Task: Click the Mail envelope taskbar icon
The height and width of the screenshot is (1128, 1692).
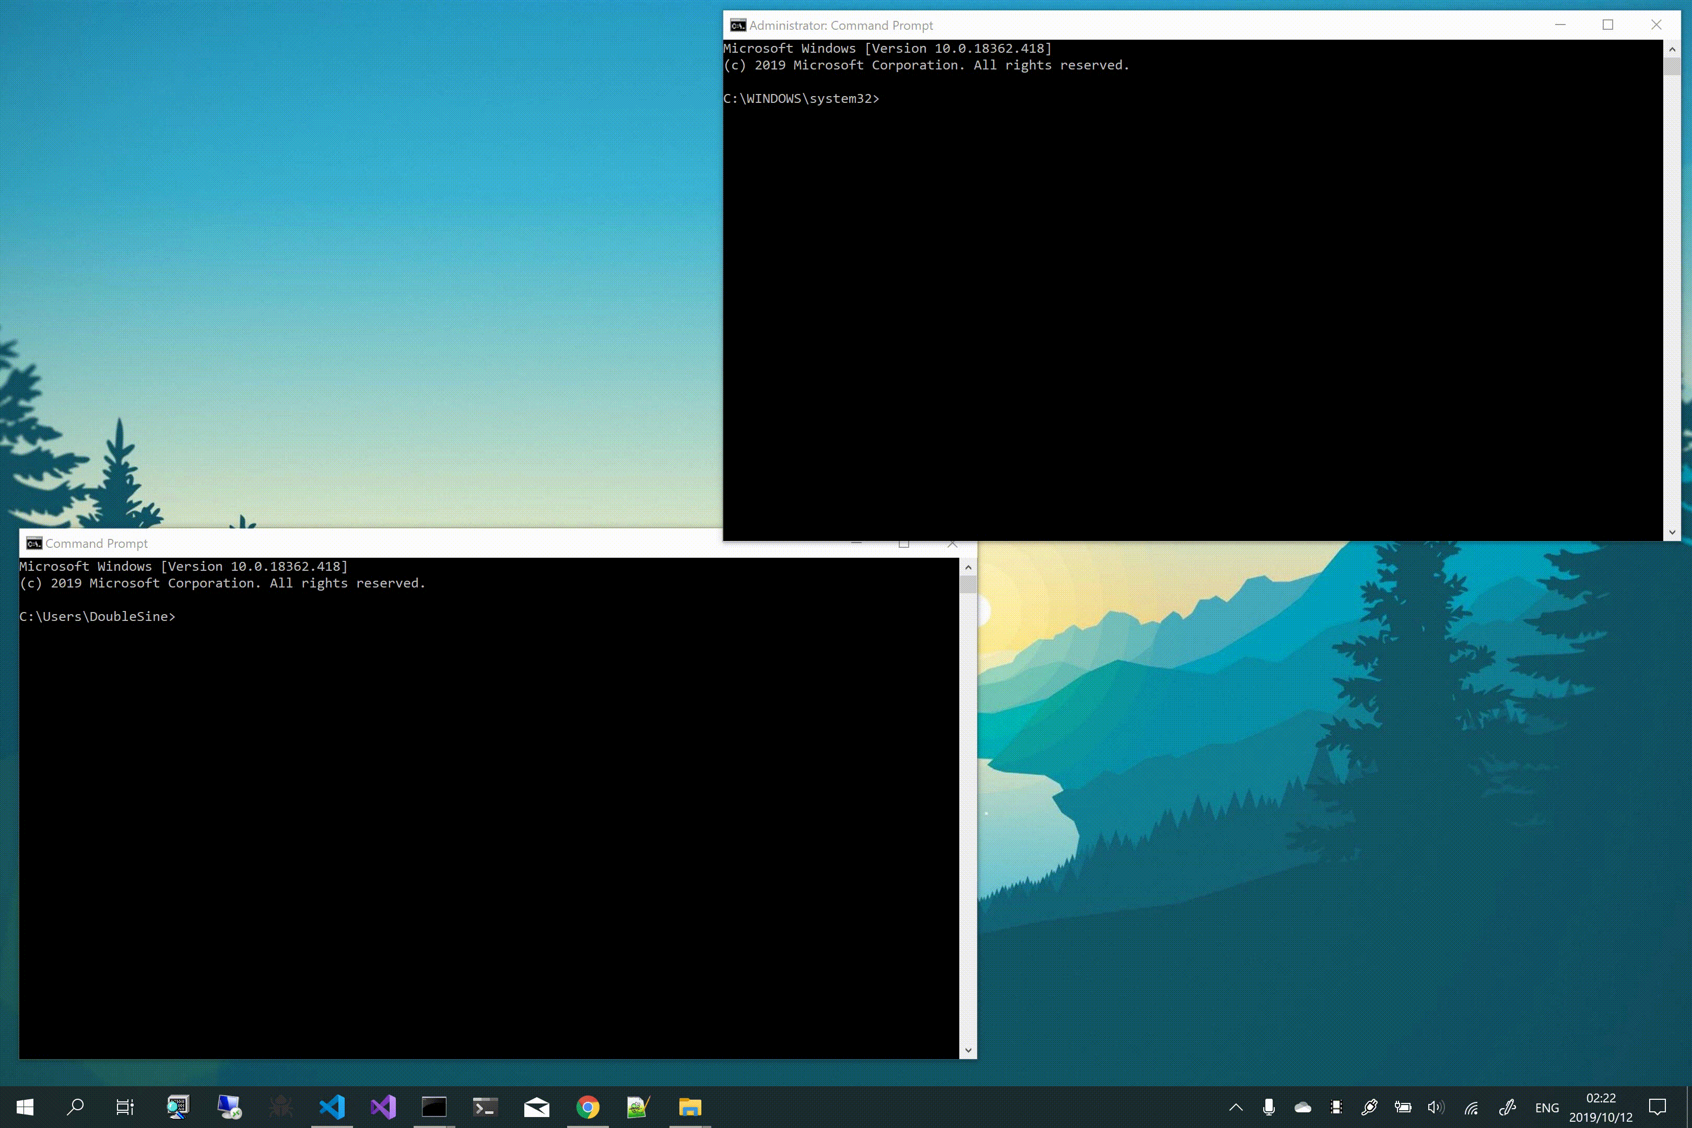Action: click(537, 1107)
